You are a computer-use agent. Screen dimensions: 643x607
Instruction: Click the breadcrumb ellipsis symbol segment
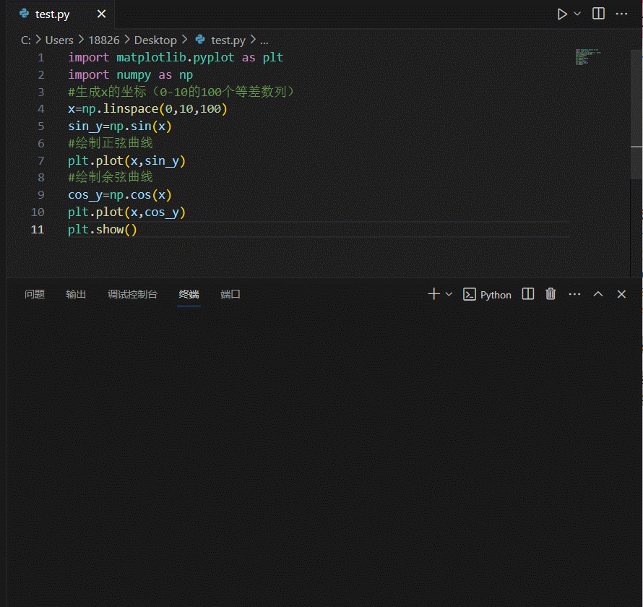(264, 40)
